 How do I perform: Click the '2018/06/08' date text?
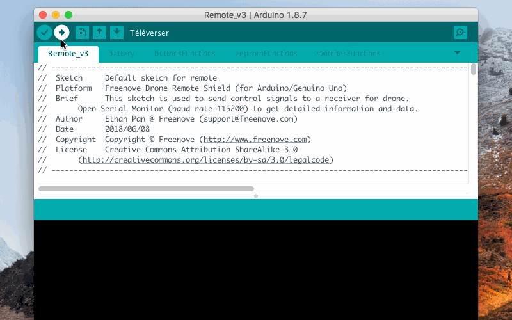(x=127, y=129)
